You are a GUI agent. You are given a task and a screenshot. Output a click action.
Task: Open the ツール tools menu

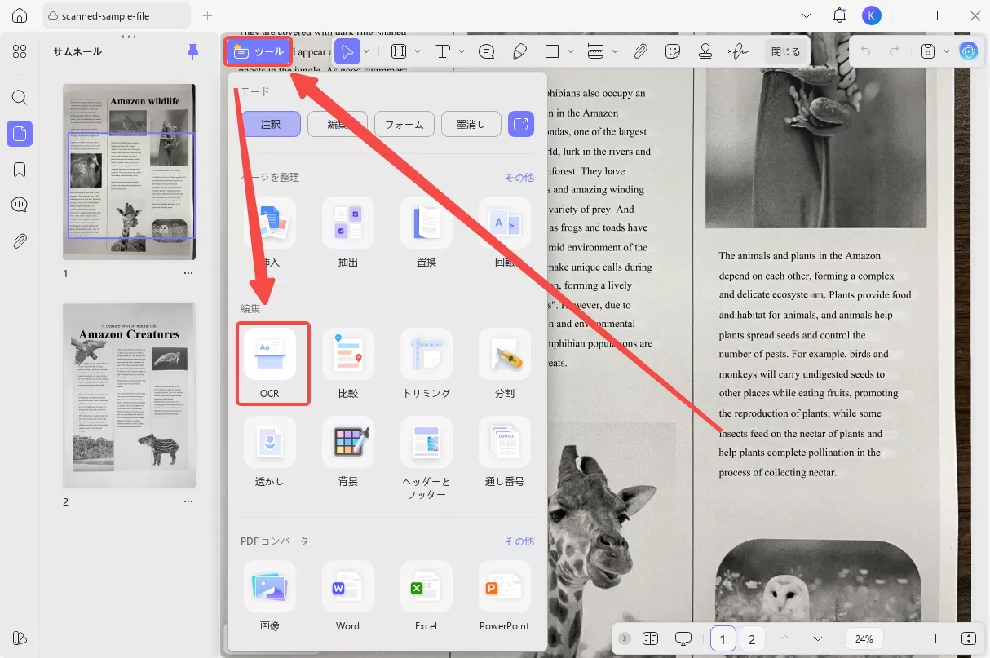[259, 51]
